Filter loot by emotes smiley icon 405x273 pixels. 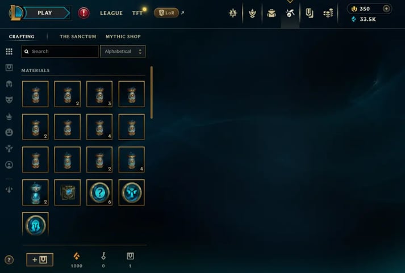tap(9, 132)
